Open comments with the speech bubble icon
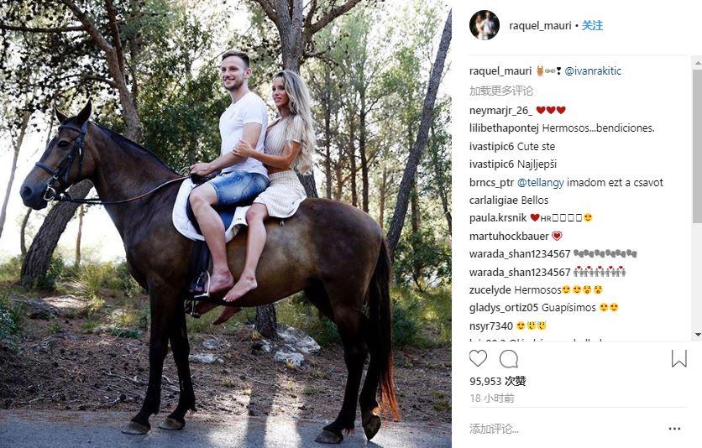Screen dimensions: 702x448 pos(509,358)
